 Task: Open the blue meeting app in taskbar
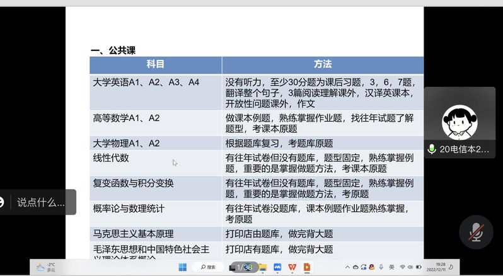277,267
